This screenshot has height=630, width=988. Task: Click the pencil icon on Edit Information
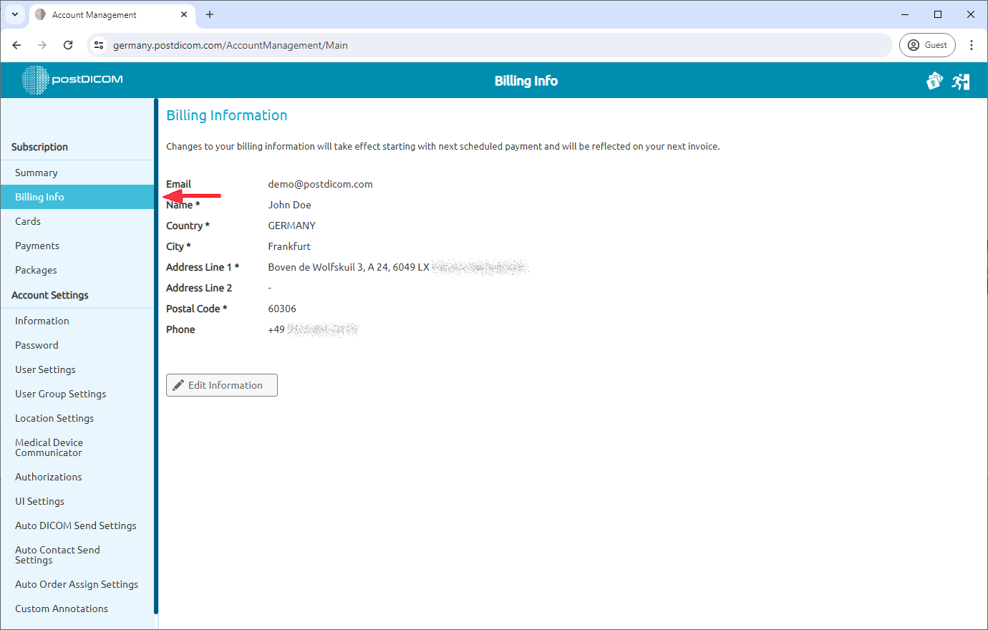coord(179,384)
